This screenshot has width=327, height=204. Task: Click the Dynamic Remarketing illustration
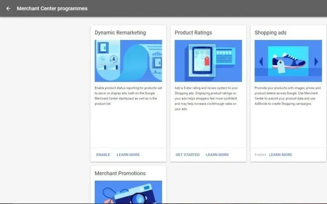pos(128,61)
